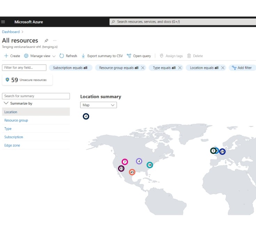
Task: Click the 59 Unsecure resources shield card
Action: coord(27,80)
